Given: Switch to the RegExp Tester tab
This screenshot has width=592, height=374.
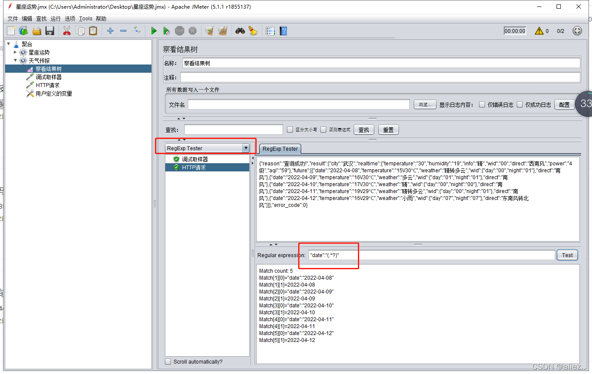Looking at the screenshot, I should click(x=280, y=149).
